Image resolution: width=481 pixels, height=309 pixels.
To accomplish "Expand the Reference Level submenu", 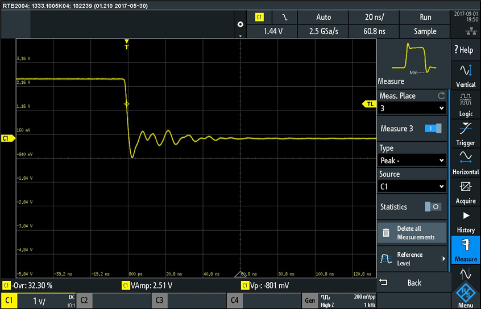I will tap(412, 259).
